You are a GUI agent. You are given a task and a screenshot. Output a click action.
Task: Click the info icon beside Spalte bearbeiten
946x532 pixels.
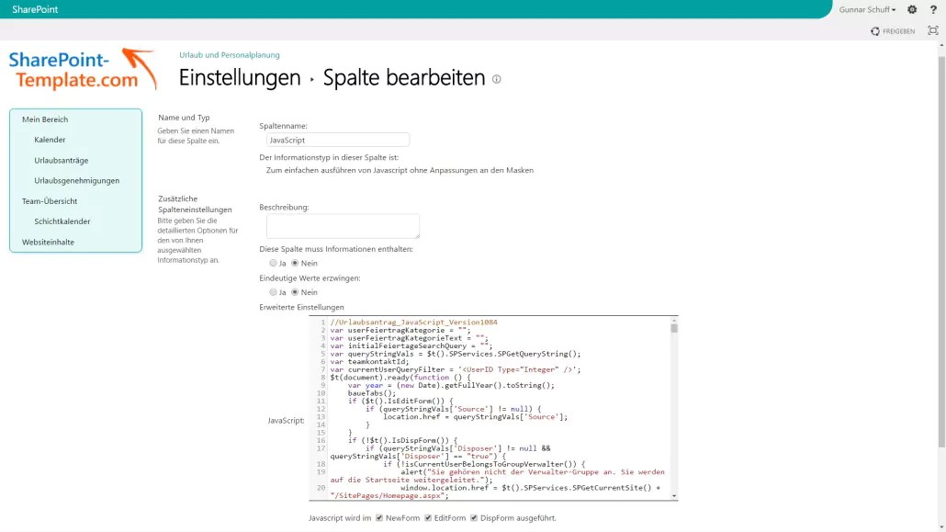pyautogui.click(x=496, y=80)
